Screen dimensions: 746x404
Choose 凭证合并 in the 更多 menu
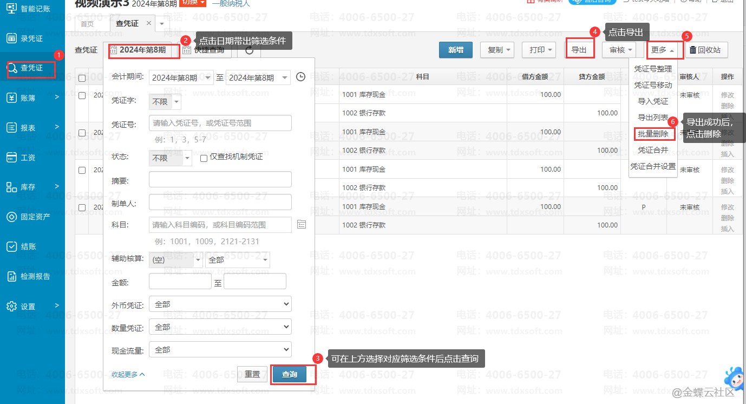point(653,150)
